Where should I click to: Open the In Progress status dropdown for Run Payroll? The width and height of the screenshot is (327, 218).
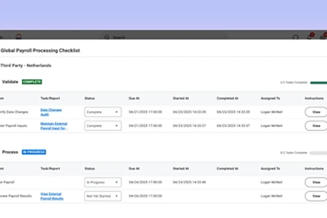coord(103,182)
